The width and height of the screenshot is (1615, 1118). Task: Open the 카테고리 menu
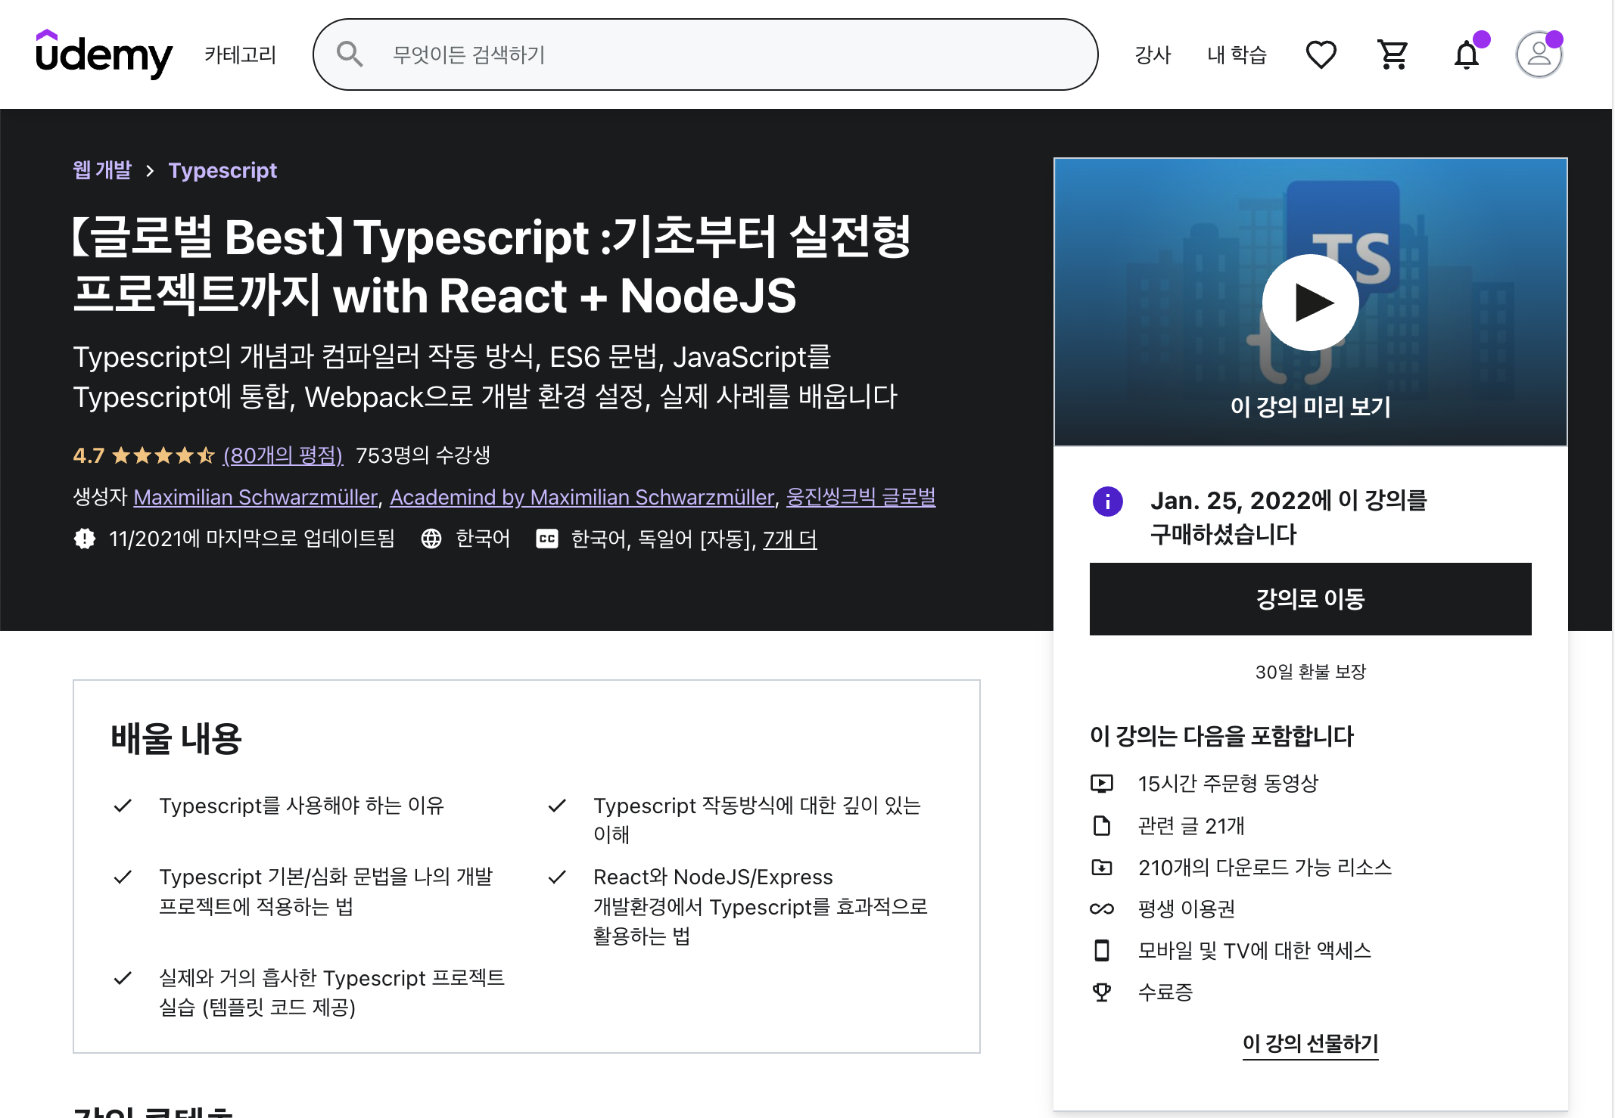pos(240,54)
